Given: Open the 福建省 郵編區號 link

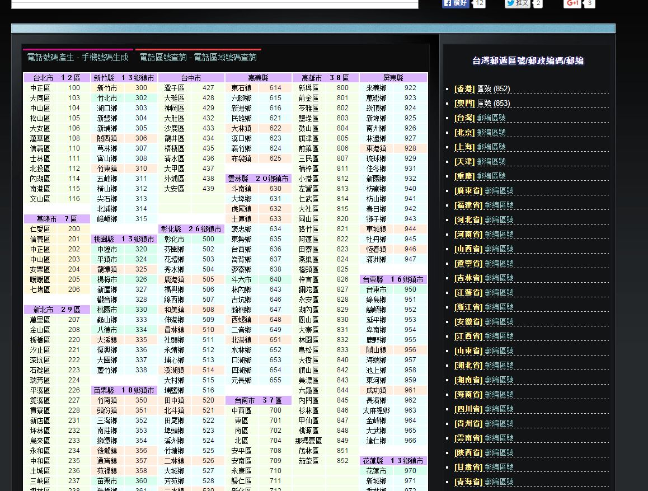Looking at the screenshot, I should tap(484, 205).
